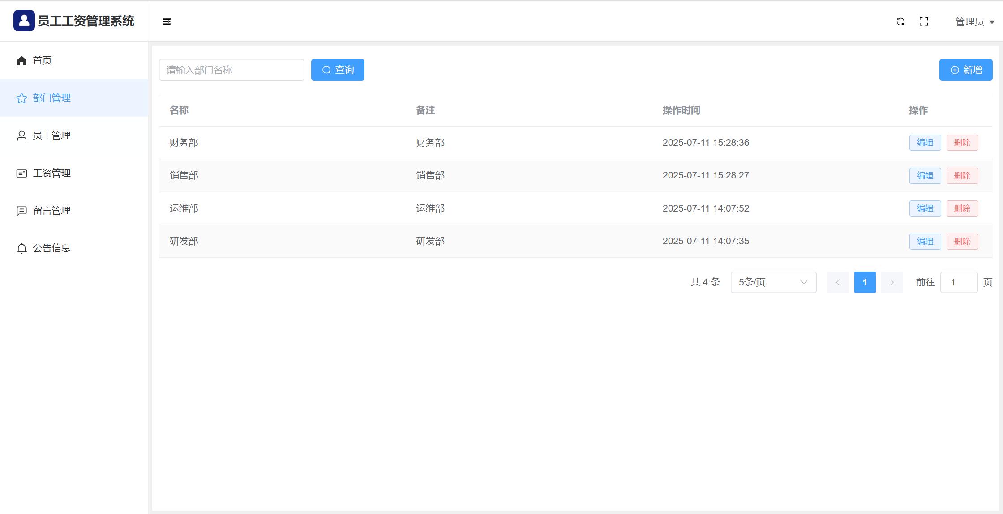Click the chat icon beside 留言管理

(x=21, y=211)
